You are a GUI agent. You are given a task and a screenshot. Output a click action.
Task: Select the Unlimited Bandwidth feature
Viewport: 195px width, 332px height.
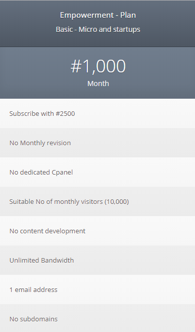pos(97,260)
